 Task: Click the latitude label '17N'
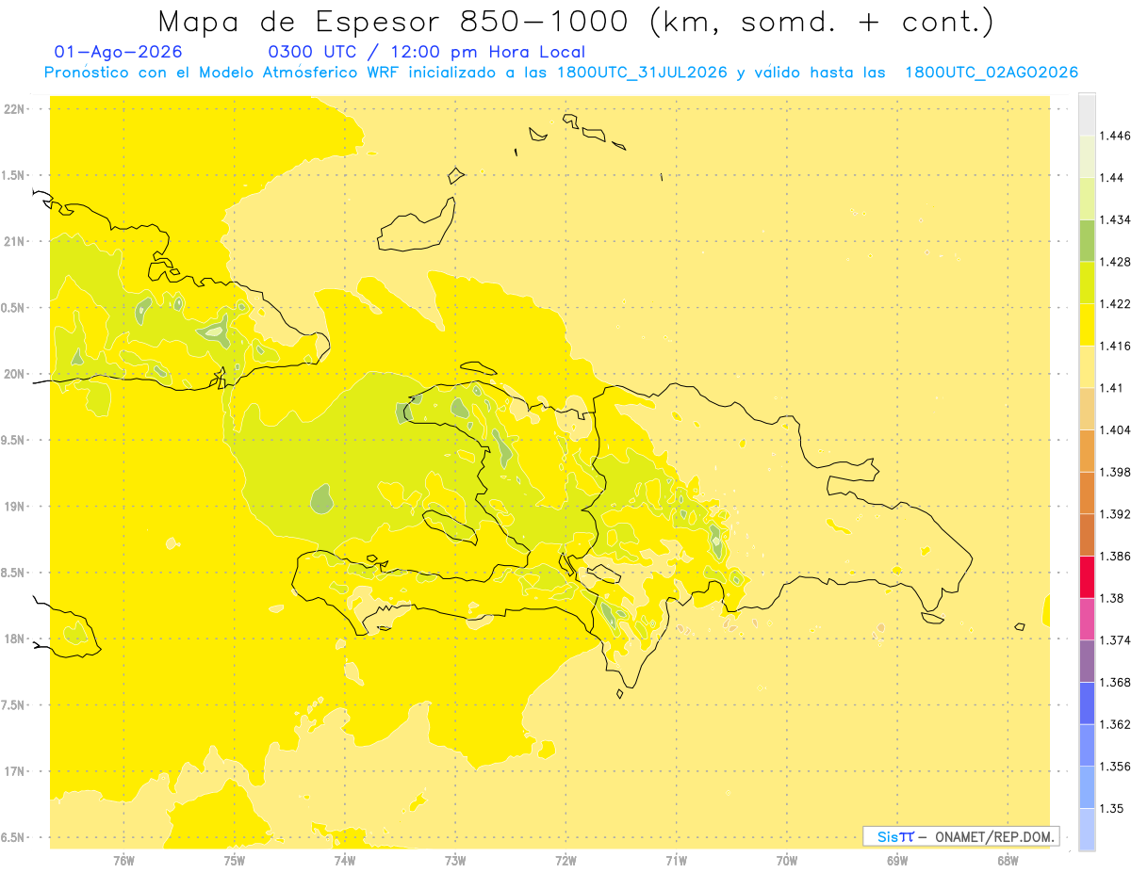pyautogui.click(x=14, y=771)
